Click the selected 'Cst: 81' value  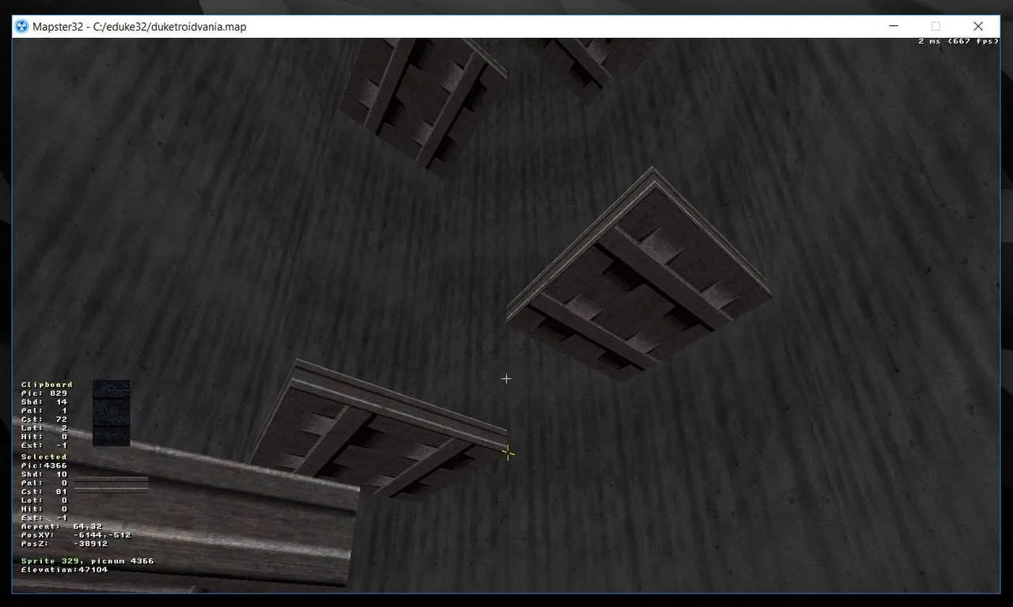[44, 491]
